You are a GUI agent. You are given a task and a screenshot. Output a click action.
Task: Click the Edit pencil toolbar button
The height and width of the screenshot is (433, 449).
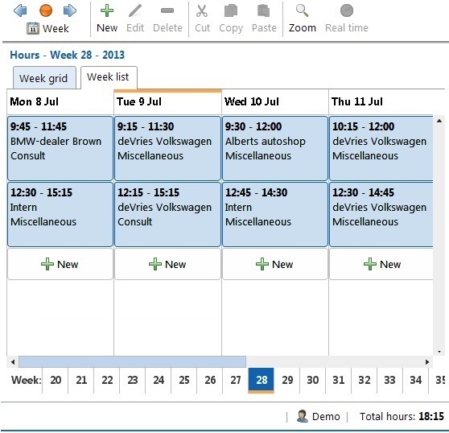click(x=135, y=19)
